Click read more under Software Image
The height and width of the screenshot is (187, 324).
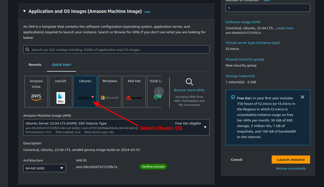click(x=285, y=28)
